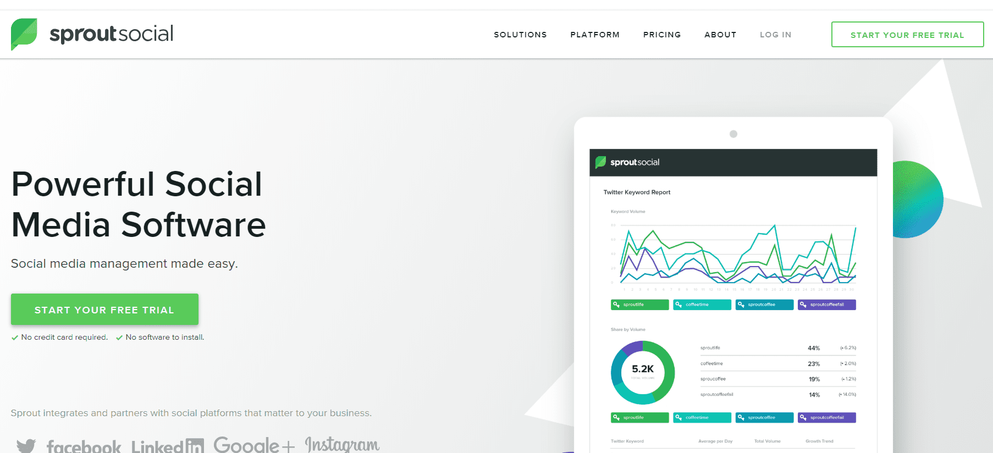Select the coffeetime tag under the Keyword Volume chart
Screen dimensions: 993x453
click(x=702, y=305)
